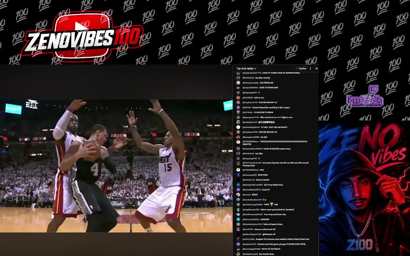The width and height of the screenshot is (410, 256).
Task: Click message 'Who would win in a 1v1'
Action: [x=276, y=117]
